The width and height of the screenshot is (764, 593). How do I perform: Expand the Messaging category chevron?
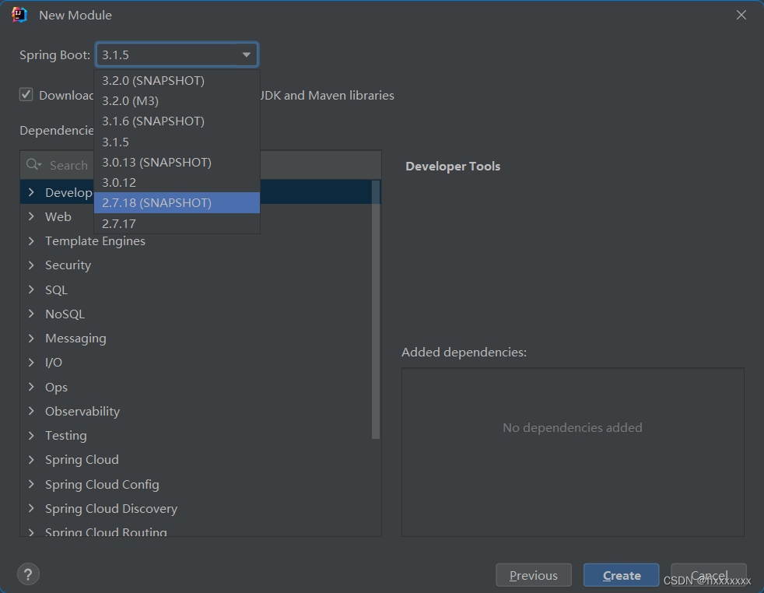coord(31,339)
